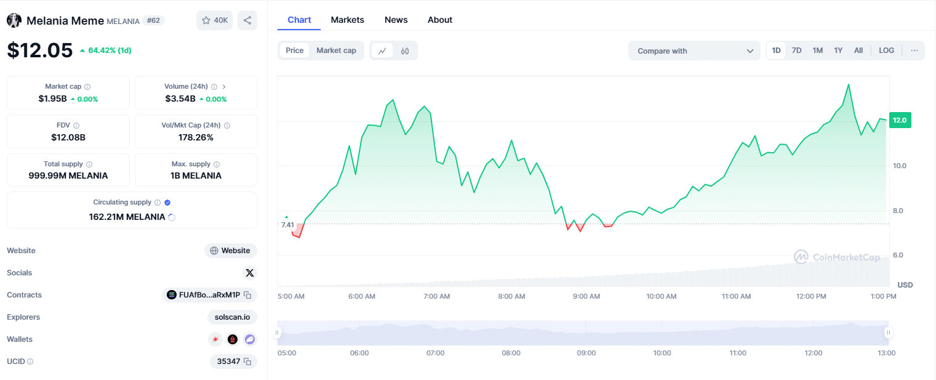The width and height of the screenshot is (936, 380).
Task: Click the Volume (24h) info icon
Action: (214, 87)
